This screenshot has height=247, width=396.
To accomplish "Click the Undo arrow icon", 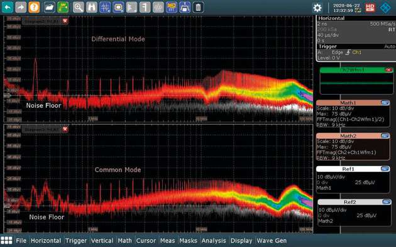I will click(8, 8).
